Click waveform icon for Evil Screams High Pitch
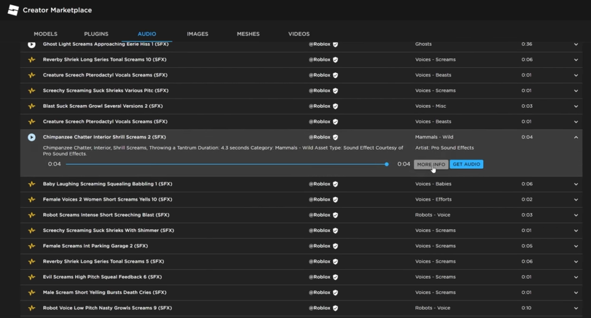The width and height of the screenshot is (591, 318). coord(32,277)
